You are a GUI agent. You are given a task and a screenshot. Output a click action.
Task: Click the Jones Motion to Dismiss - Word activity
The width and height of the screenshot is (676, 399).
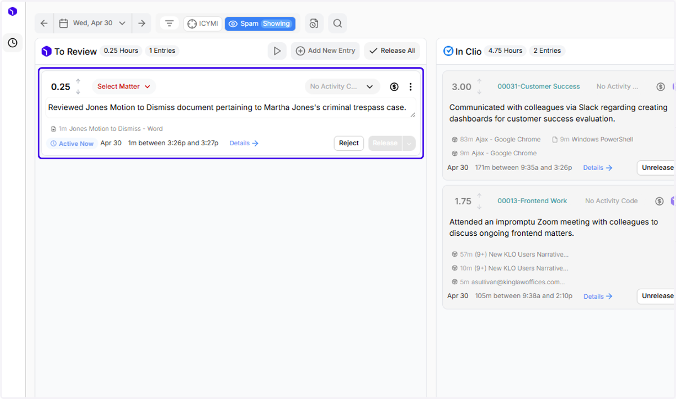click(106, 129)
